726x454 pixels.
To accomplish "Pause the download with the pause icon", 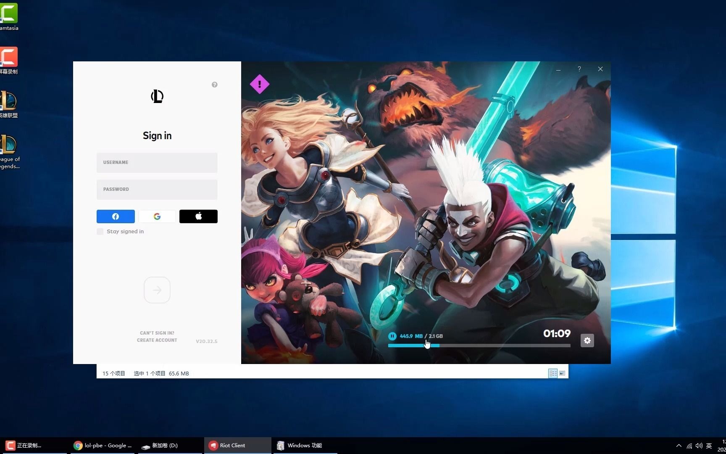I will pyautogui.click(x=392, y=336).
